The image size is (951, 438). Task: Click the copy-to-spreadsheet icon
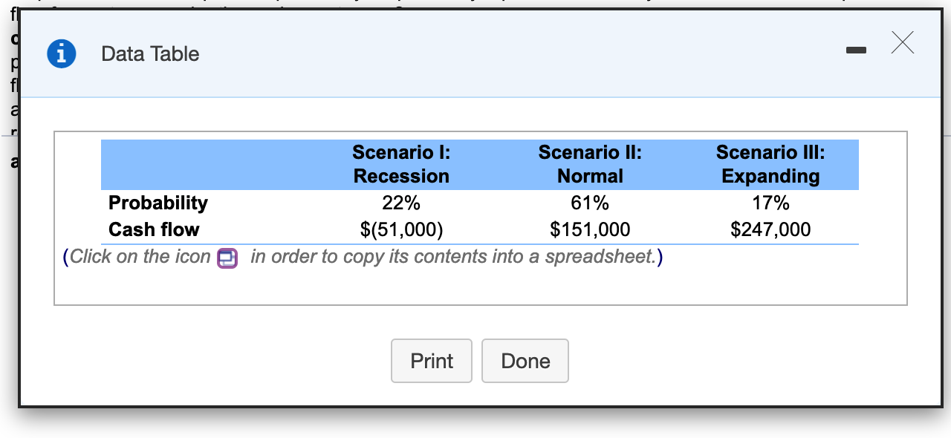(x=227, y=258)
